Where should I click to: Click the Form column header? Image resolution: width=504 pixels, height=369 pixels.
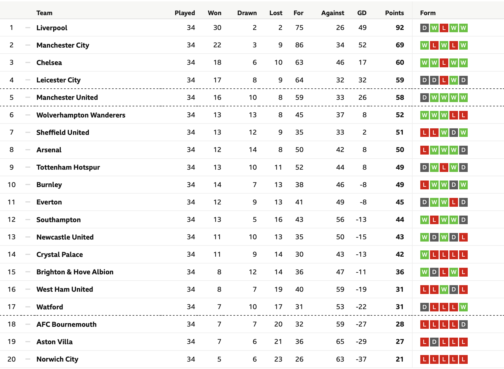click(428, 13)
